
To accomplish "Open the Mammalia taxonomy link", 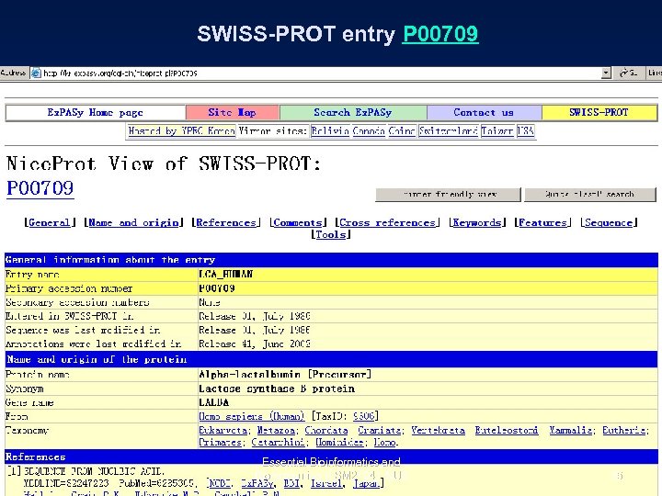I will pyautogui.click(x=570, y=430).
